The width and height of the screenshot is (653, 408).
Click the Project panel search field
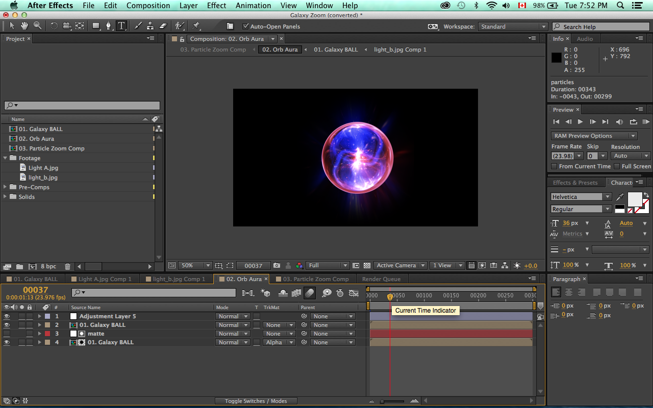pos(82,106)
